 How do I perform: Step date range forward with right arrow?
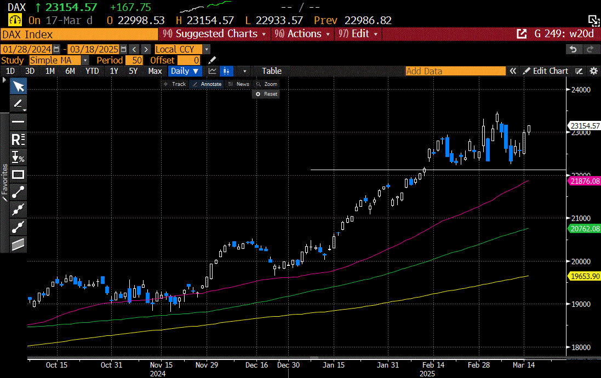pos(146,49)
